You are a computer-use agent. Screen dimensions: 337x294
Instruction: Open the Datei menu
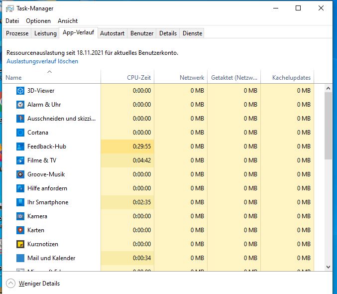(12, 21)
